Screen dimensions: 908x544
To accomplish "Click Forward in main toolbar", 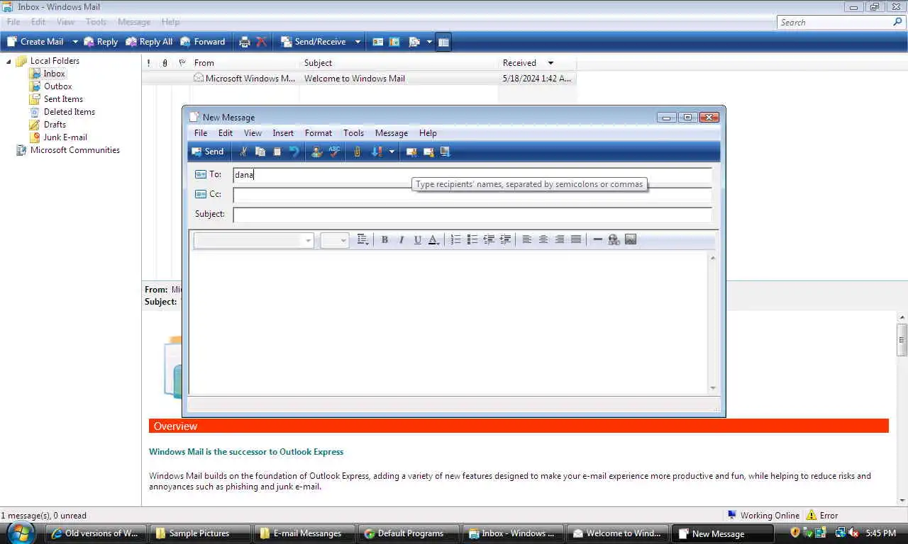I will click(x=203, y=42).
